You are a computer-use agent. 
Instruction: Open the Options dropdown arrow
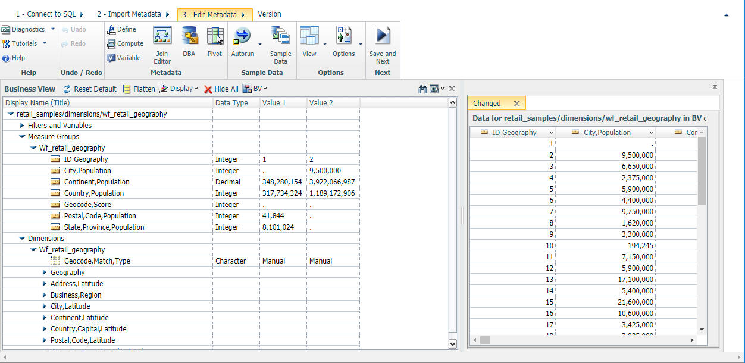tap(361, 44)
